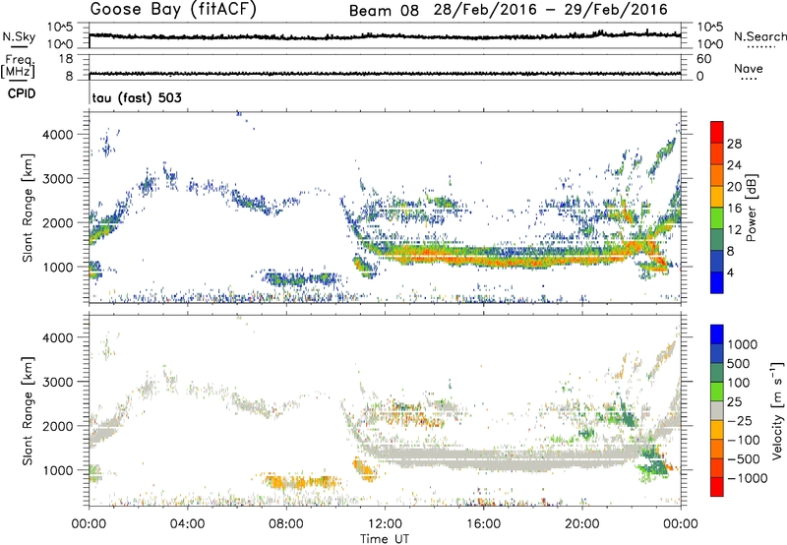Click the '-25' tick on the Velocity scale
Viewport: 787px width, 545px height.
[x=740, y=420]
